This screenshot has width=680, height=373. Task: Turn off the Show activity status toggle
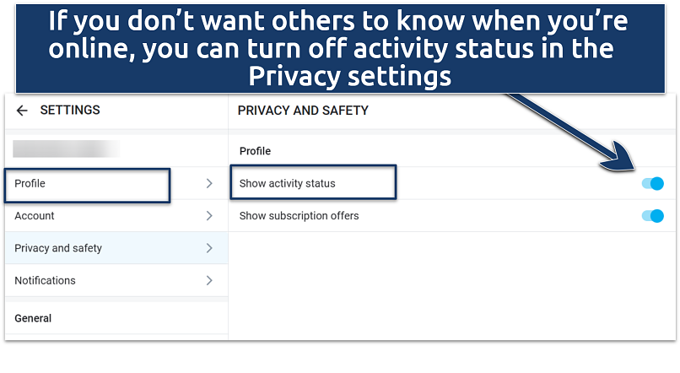tap(652, 184)
